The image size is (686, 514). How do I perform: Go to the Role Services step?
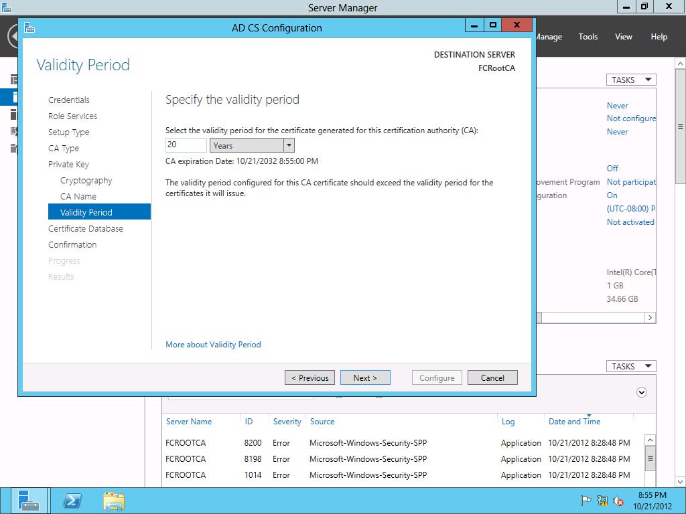(x=72, y=116)
